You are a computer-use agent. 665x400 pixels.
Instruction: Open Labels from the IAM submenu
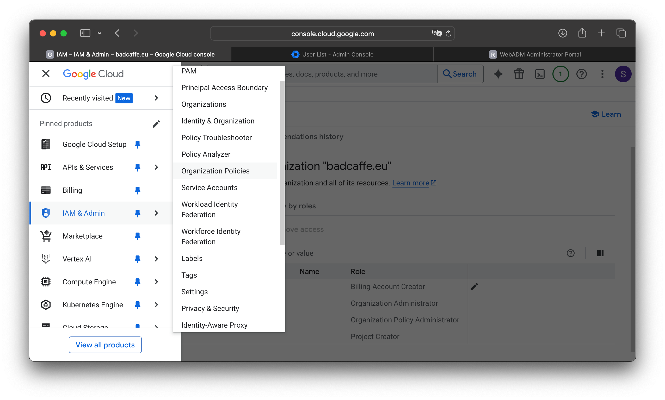tap(225, 259)
